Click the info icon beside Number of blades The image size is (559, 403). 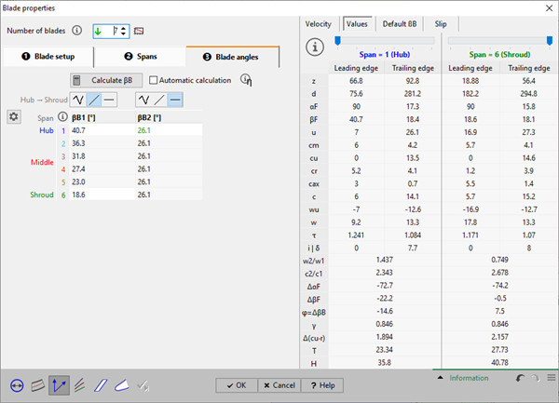(76, 31)
